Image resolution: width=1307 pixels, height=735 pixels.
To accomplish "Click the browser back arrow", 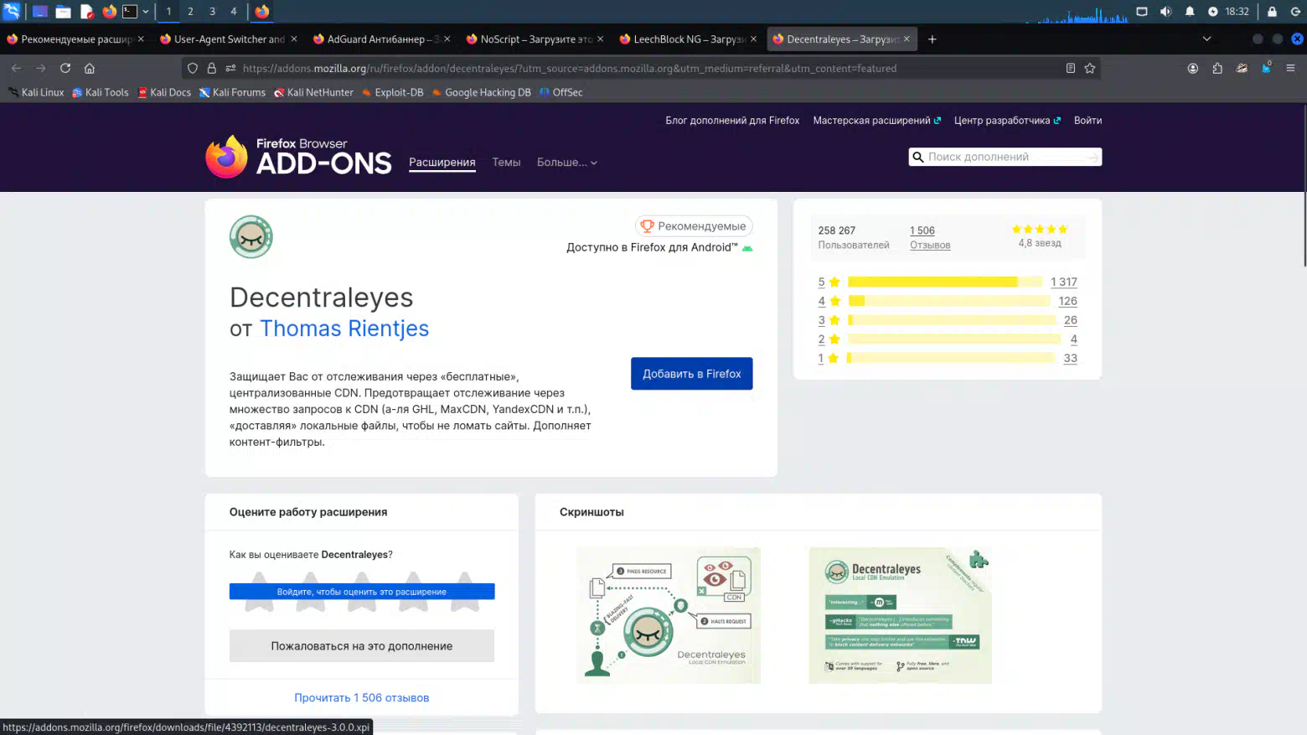I will (x=16, y=68).
